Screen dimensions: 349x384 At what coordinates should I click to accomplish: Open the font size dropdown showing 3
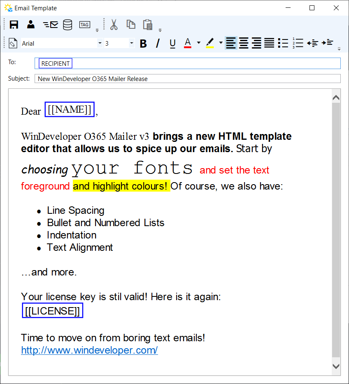(132, 43)
